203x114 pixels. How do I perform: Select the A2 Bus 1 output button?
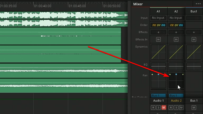[x=176, y=96]
